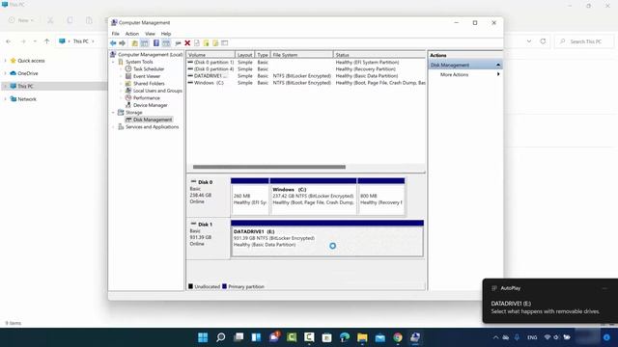The width and height of the screenshot is (618, 347).
Task: Open Task Scheduler in the tree
Action: pyautogui.click(x=149, y=68)
